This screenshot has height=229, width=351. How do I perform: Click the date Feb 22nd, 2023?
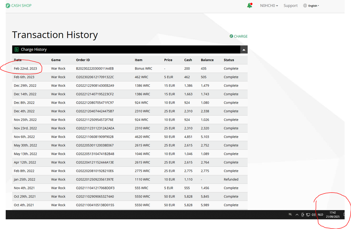(x=26, y=69)
